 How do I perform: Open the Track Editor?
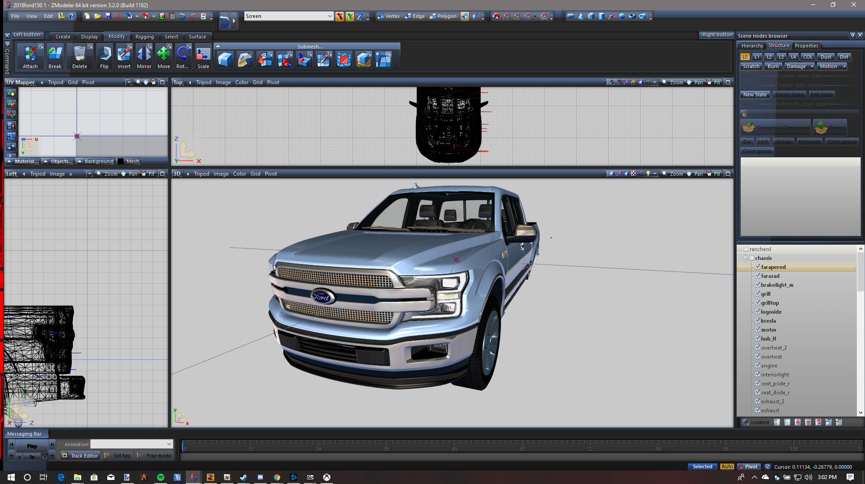[80, 456]
